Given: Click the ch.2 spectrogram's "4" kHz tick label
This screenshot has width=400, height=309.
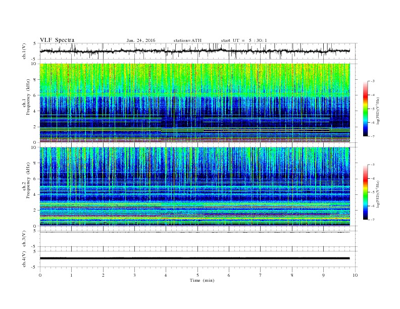Looking at the screenshot, I should click(35, 194).
